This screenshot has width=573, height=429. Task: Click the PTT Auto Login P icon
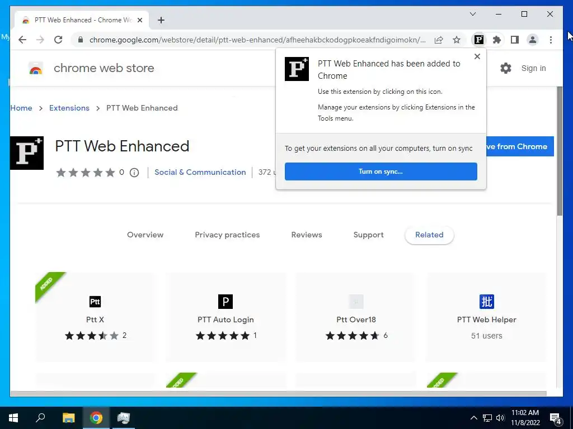pos(226,302)
